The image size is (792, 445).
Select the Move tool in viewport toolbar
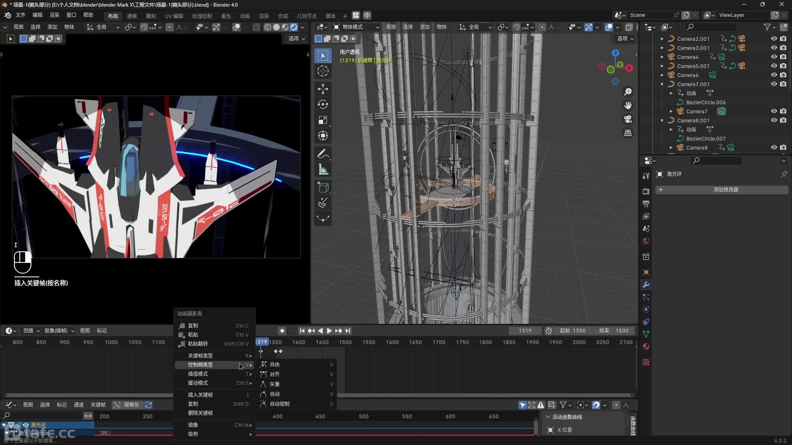(x=323, y=89)
